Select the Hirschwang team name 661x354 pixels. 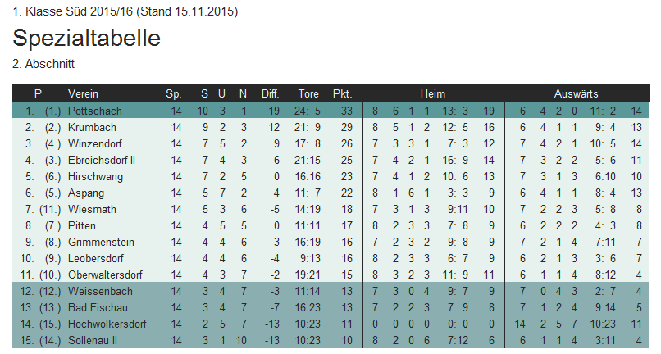coord(94,176)
